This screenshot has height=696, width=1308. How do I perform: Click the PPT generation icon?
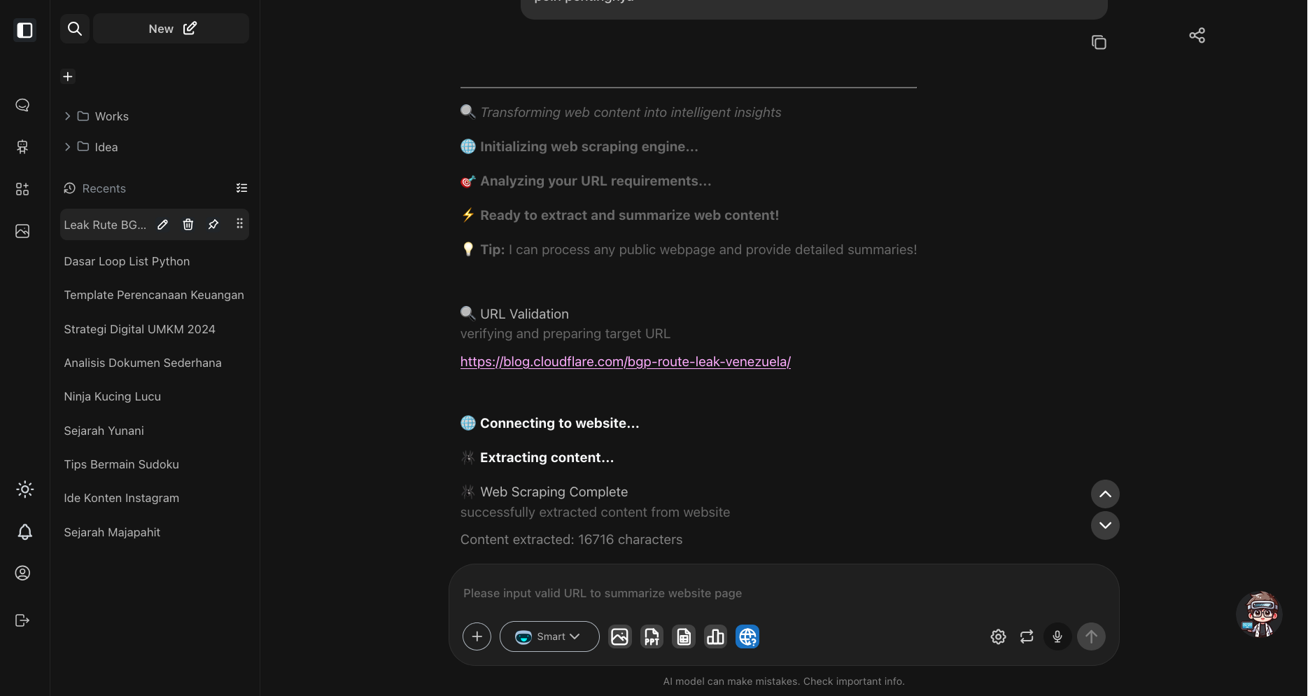click(x=652, y=636)
